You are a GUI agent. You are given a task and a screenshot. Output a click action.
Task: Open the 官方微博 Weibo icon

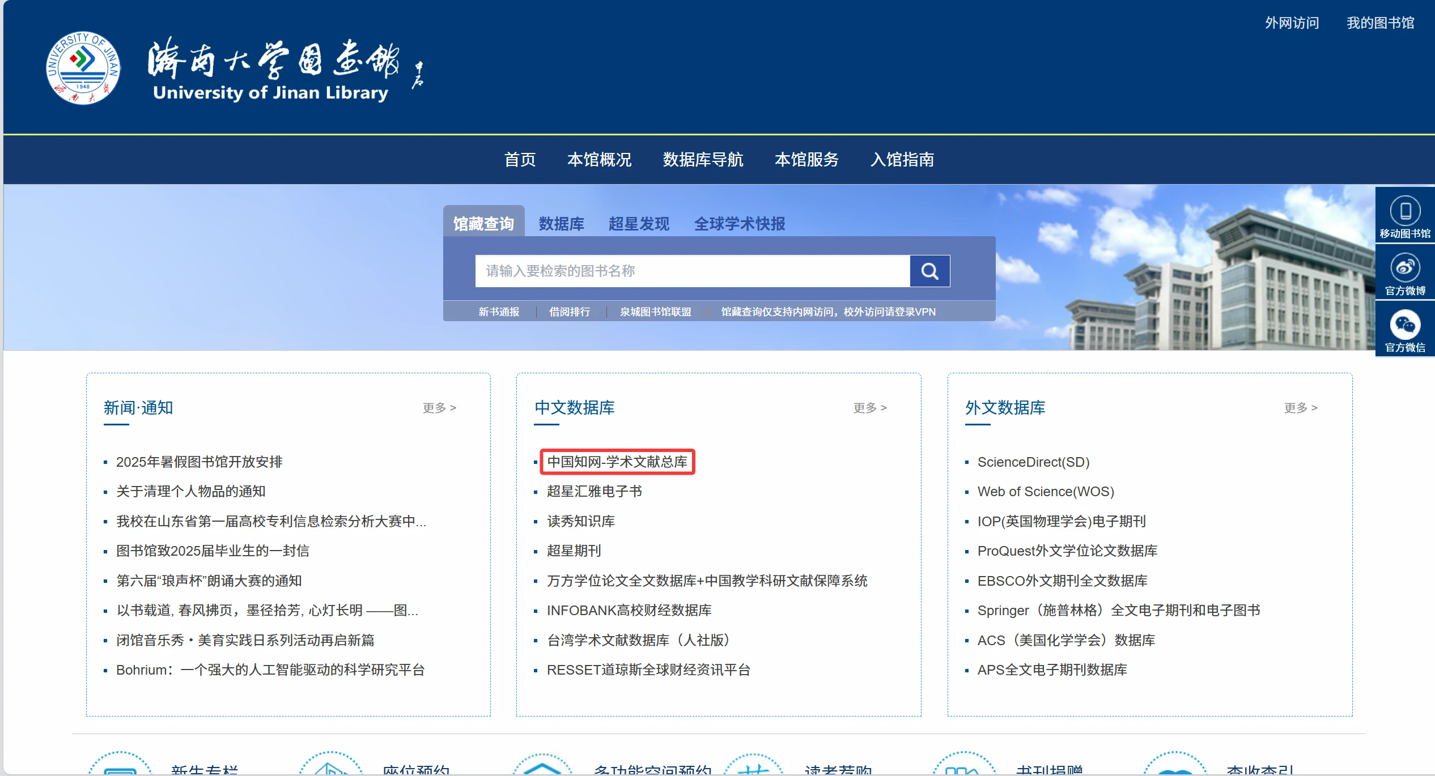tap(1404, 272)
